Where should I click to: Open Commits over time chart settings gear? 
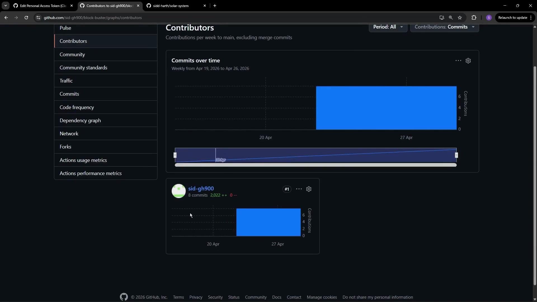[x=468, y=61]
